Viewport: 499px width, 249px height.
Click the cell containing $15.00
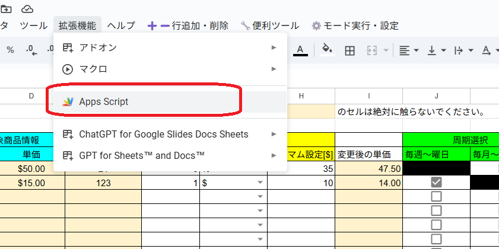33,183
